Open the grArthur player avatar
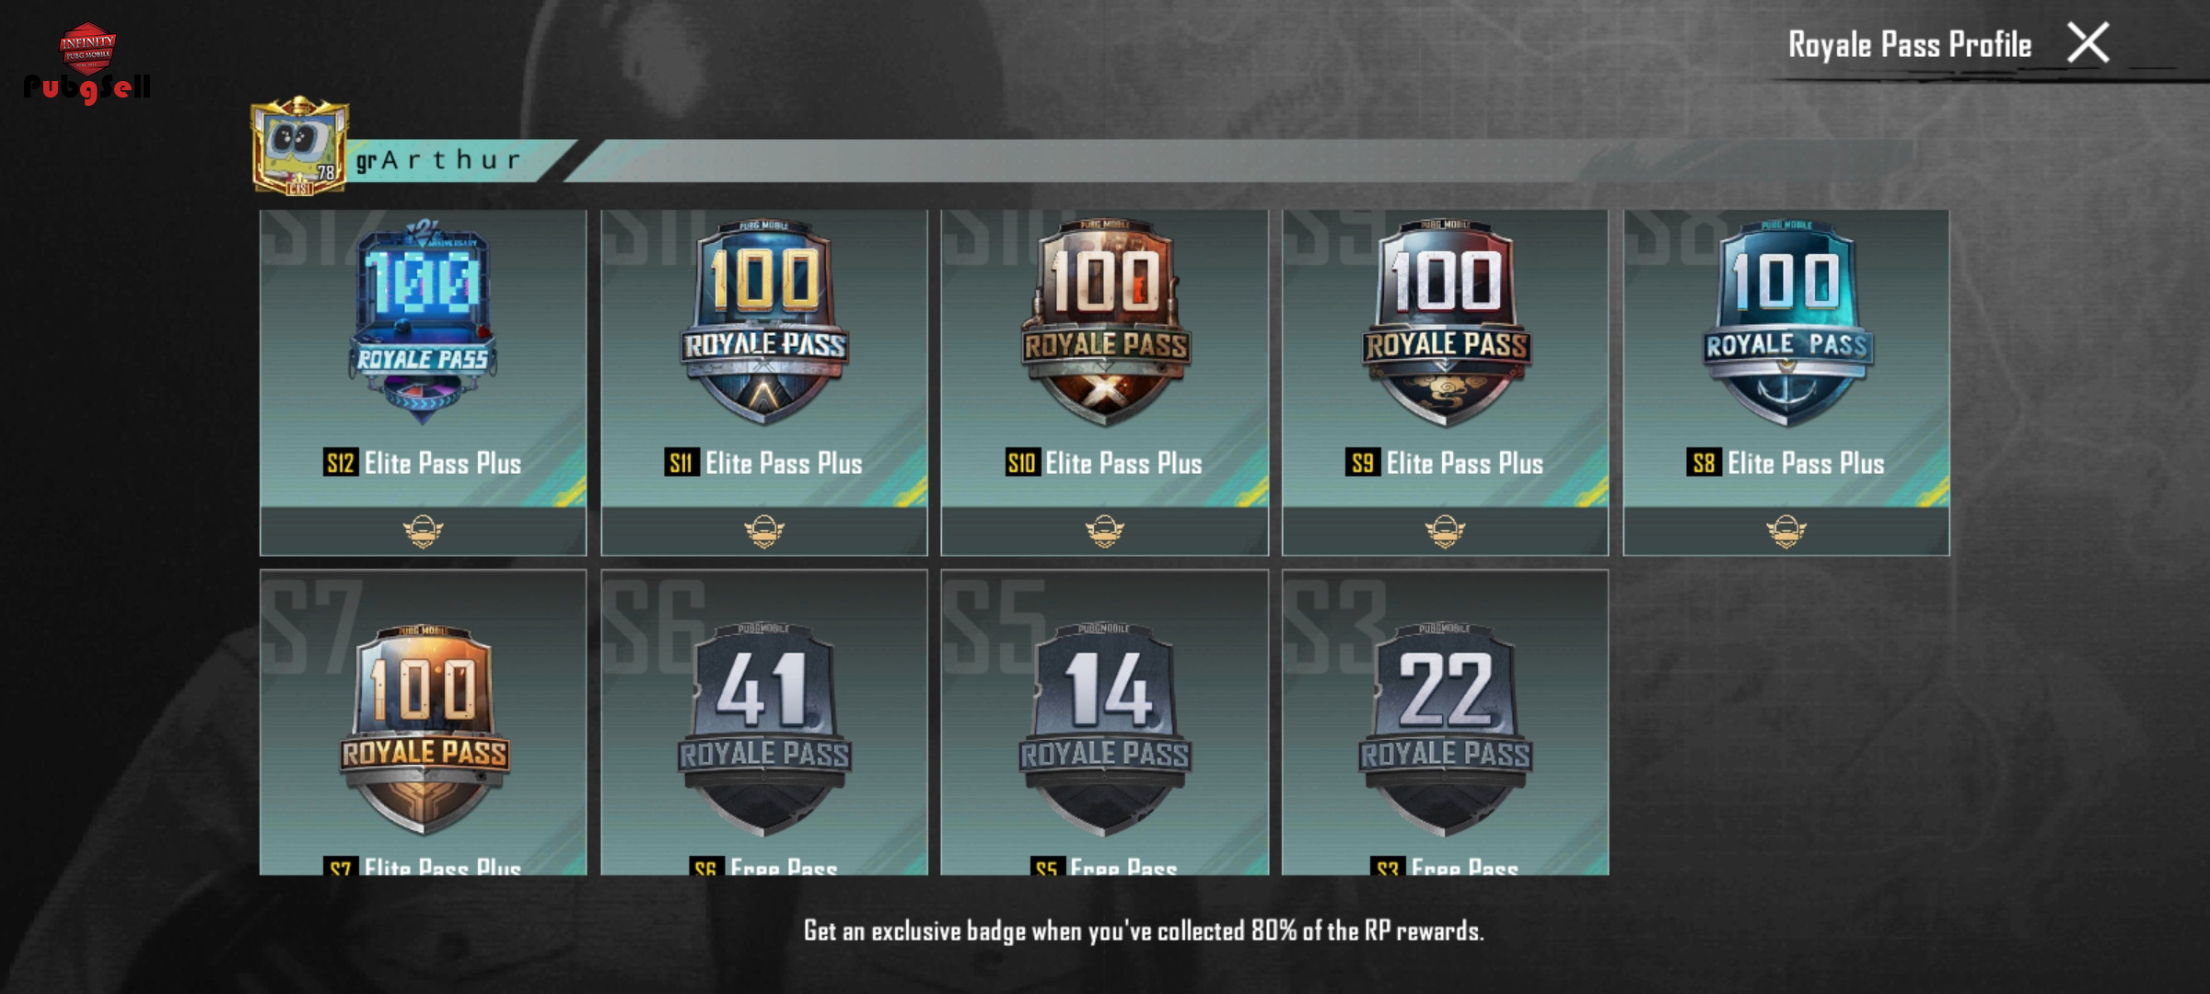The width and height of the screenshot is (2210, 994). [x=300, y=145]
